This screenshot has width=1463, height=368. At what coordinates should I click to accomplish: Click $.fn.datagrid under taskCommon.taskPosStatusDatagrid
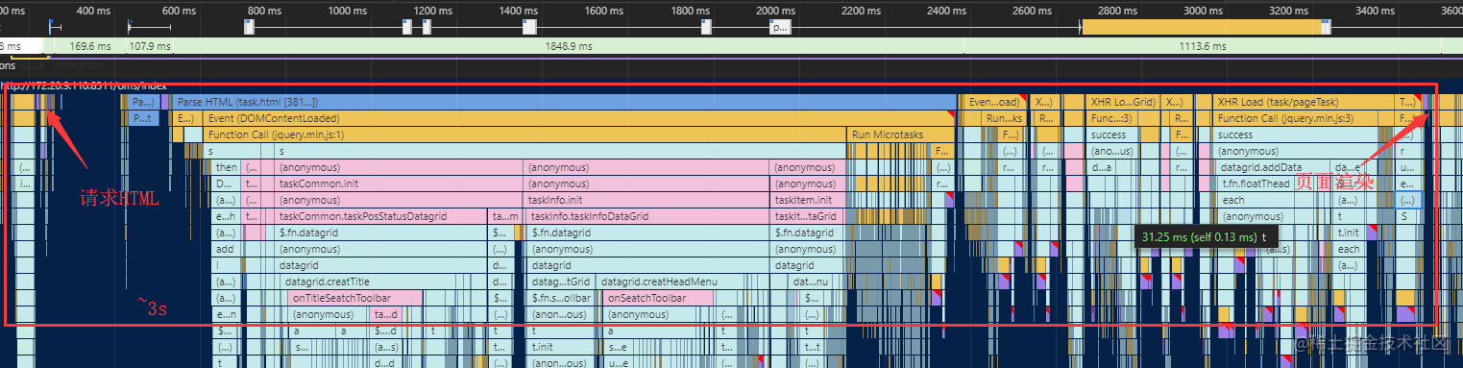pos(381,233)
